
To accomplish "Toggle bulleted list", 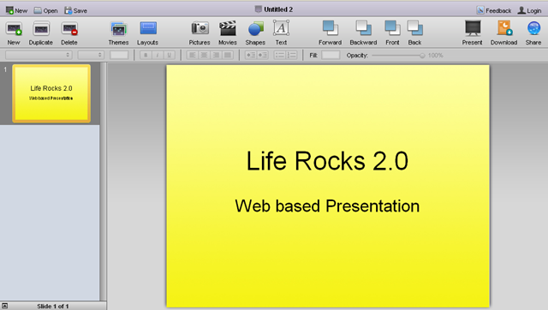I will tap(280, 55).
